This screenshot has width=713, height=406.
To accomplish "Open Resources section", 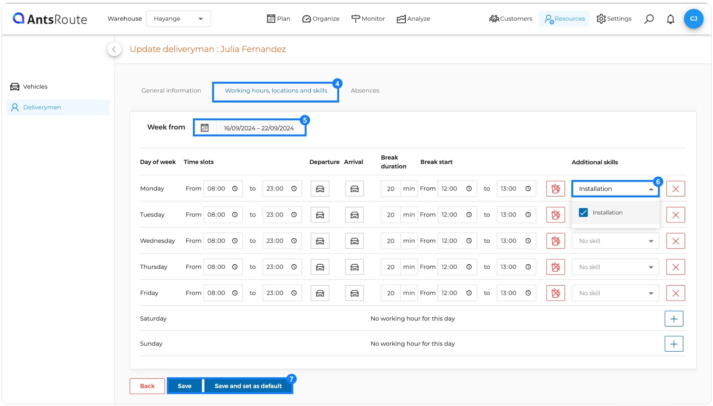I will 564,19.
